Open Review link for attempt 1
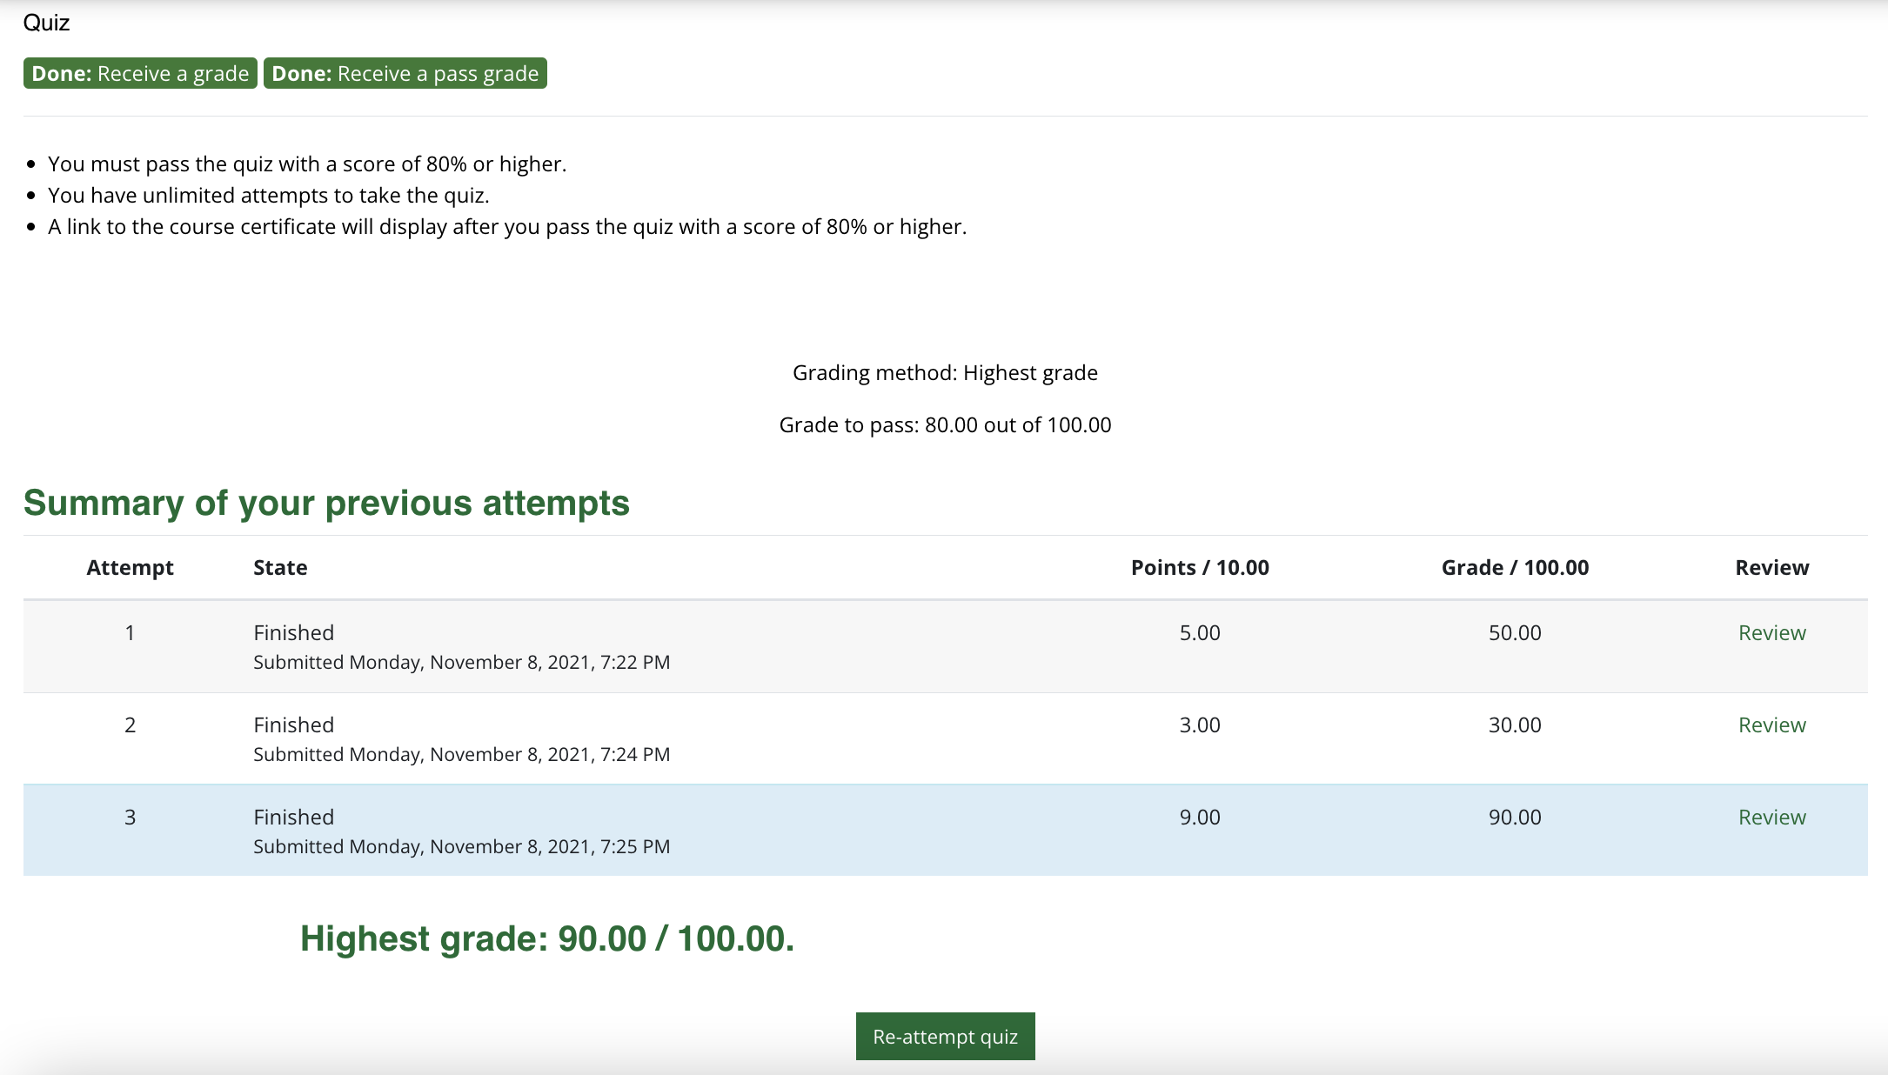Screen dimensions: 1888x1075 pyautogui.click(x=1771, y=632)
